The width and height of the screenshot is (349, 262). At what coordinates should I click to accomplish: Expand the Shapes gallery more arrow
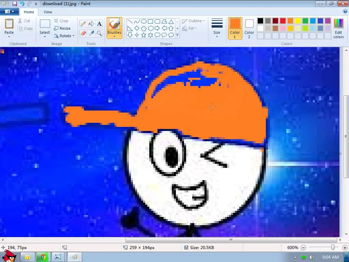point(177,35)
